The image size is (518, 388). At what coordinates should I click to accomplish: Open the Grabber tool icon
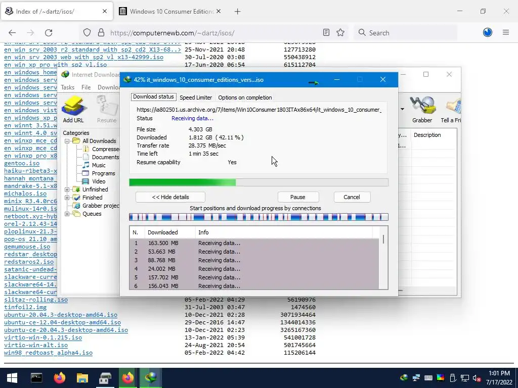(422, 109)
